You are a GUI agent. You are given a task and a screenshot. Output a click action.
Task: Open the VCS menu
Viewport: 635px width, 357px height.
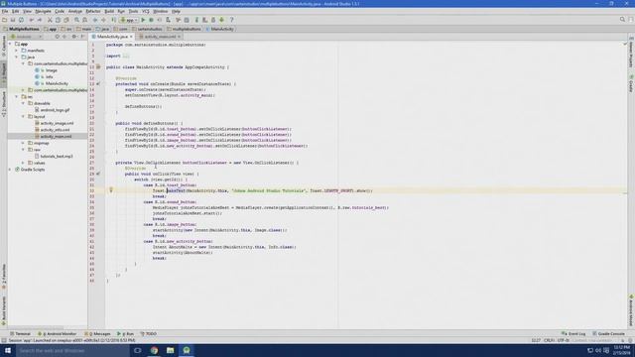[146, 11]
